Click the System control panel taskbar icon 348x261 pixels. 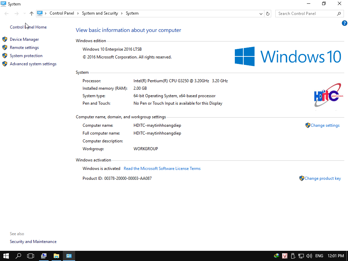click(x=69, y=256)
